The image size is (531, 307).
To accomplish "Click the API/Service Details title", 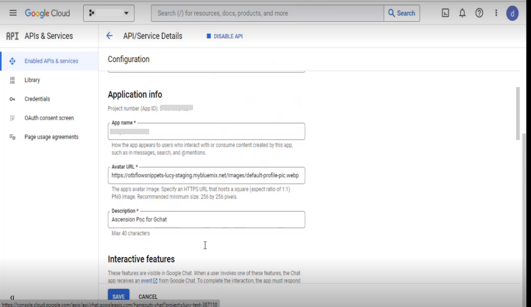I will [152, 36].
